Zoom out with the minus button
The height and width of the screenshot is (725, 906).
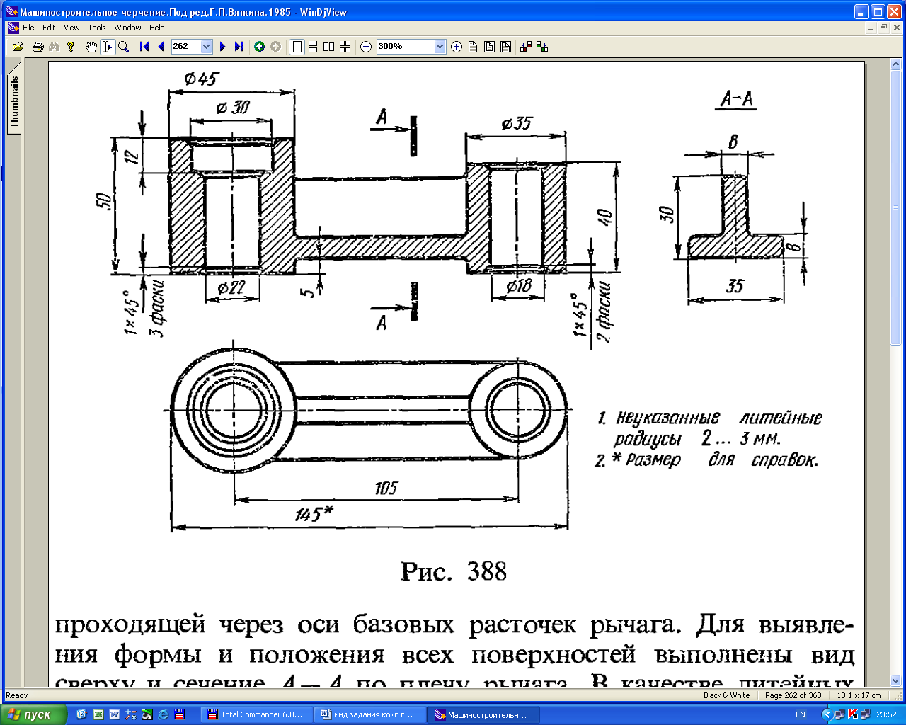coord(366,47)
